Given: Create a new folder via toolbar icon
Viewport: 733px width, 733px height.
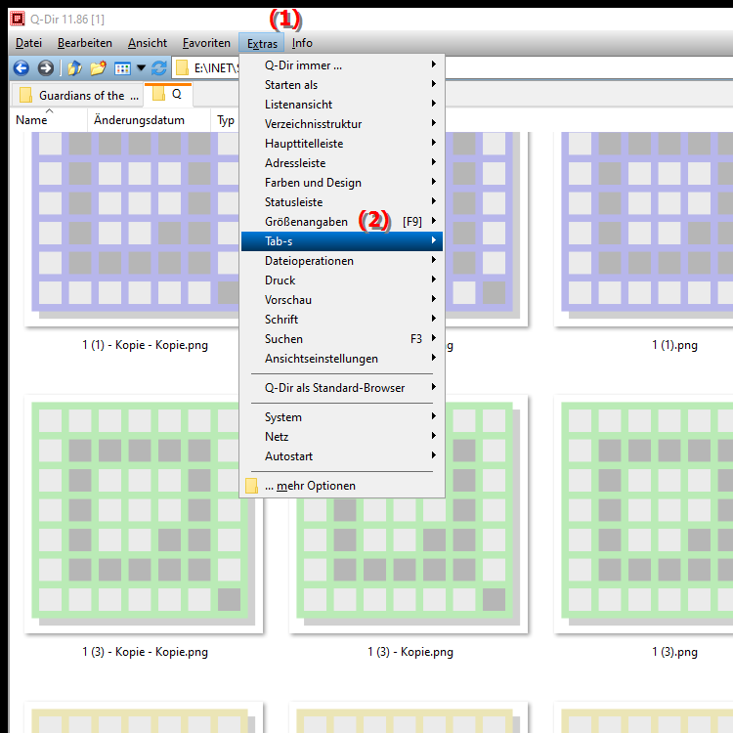Looking at the screenshot, I should point(98,68).
